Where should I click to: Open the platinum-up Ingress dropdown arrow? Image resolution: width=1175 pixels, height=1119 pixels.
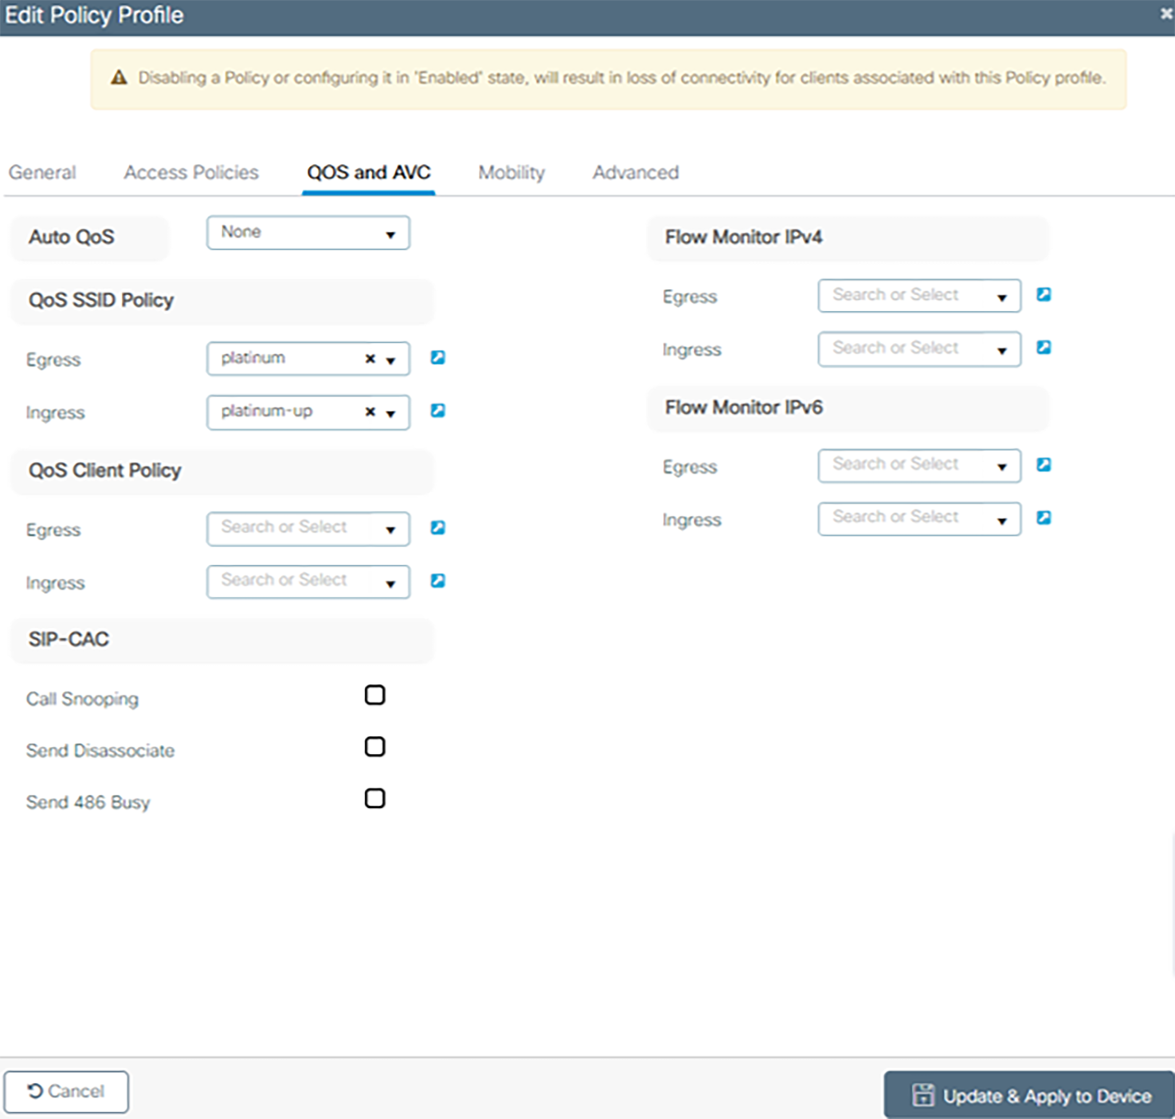coord(391,413)
